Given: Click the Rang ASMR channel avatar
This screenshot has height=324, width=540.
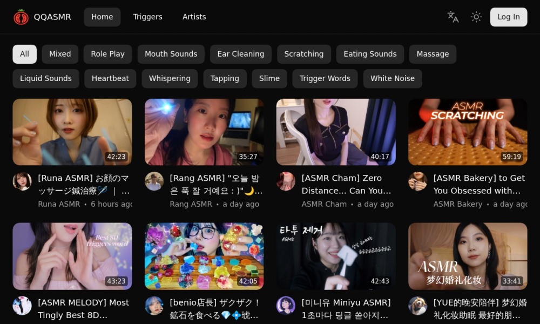Looking at the screenshot, I should coord(154,181).
